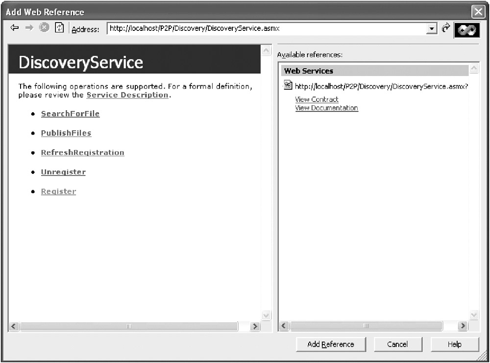
Task: Open the PublishFiles operation link
Action: (x=66, y=133)
